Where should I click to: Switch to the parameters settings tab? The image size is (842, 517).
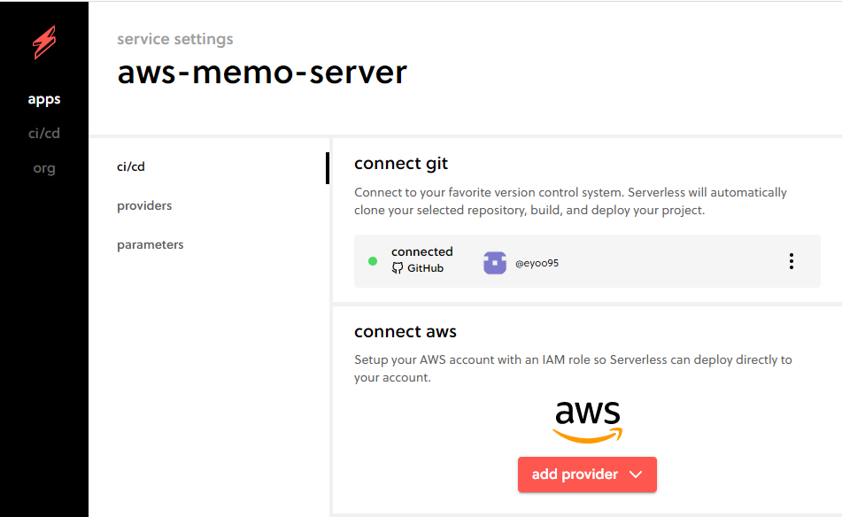(x=151, y=245)
